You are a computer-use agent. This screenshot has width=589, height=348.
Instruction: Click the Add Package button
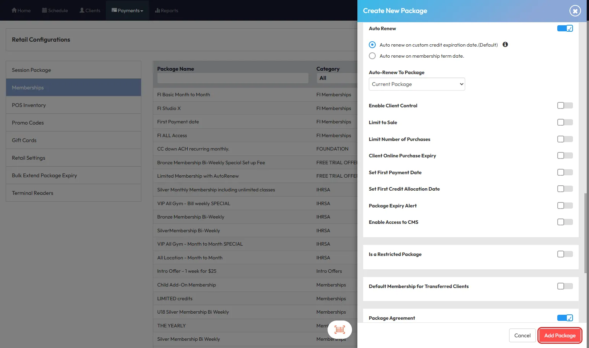tap(560, 335)
